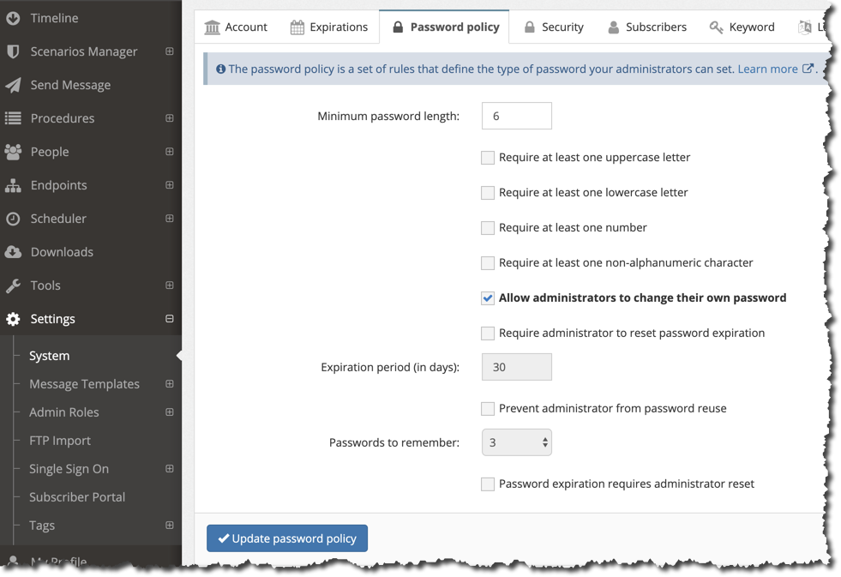This screenshot has height=577, width=841.
Task: Expand the Procedures submenu
Action: [170, 118]
